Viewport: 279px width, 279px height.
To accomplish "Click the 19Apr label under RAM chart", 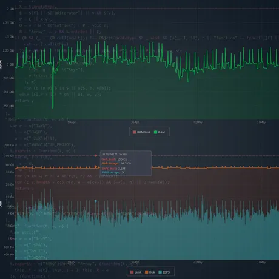I will [72, 122].
